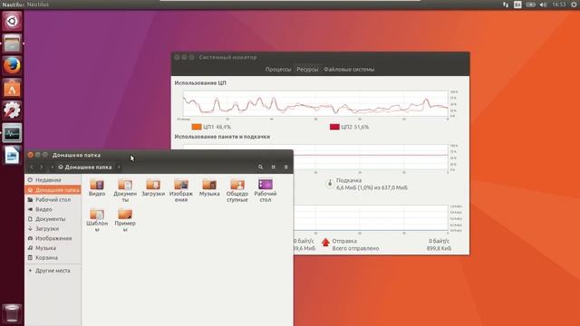Open the Видео folder
Image resolution: width=580 pixels, height=326 pixels.
pos(97,187)
